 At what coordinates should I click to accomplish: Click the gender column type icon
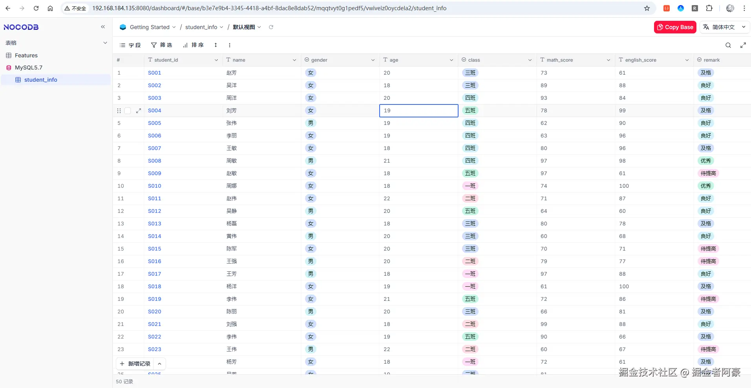coord(307,60)
